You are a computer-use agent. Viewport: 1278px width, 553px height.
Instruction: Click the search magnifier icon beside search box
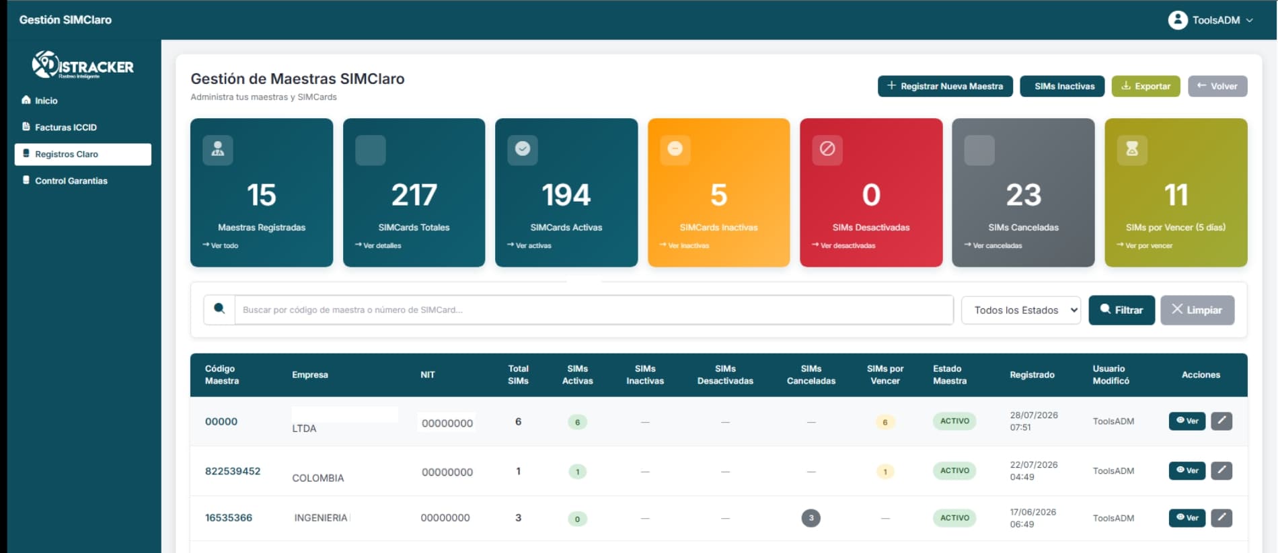point(219,309)
